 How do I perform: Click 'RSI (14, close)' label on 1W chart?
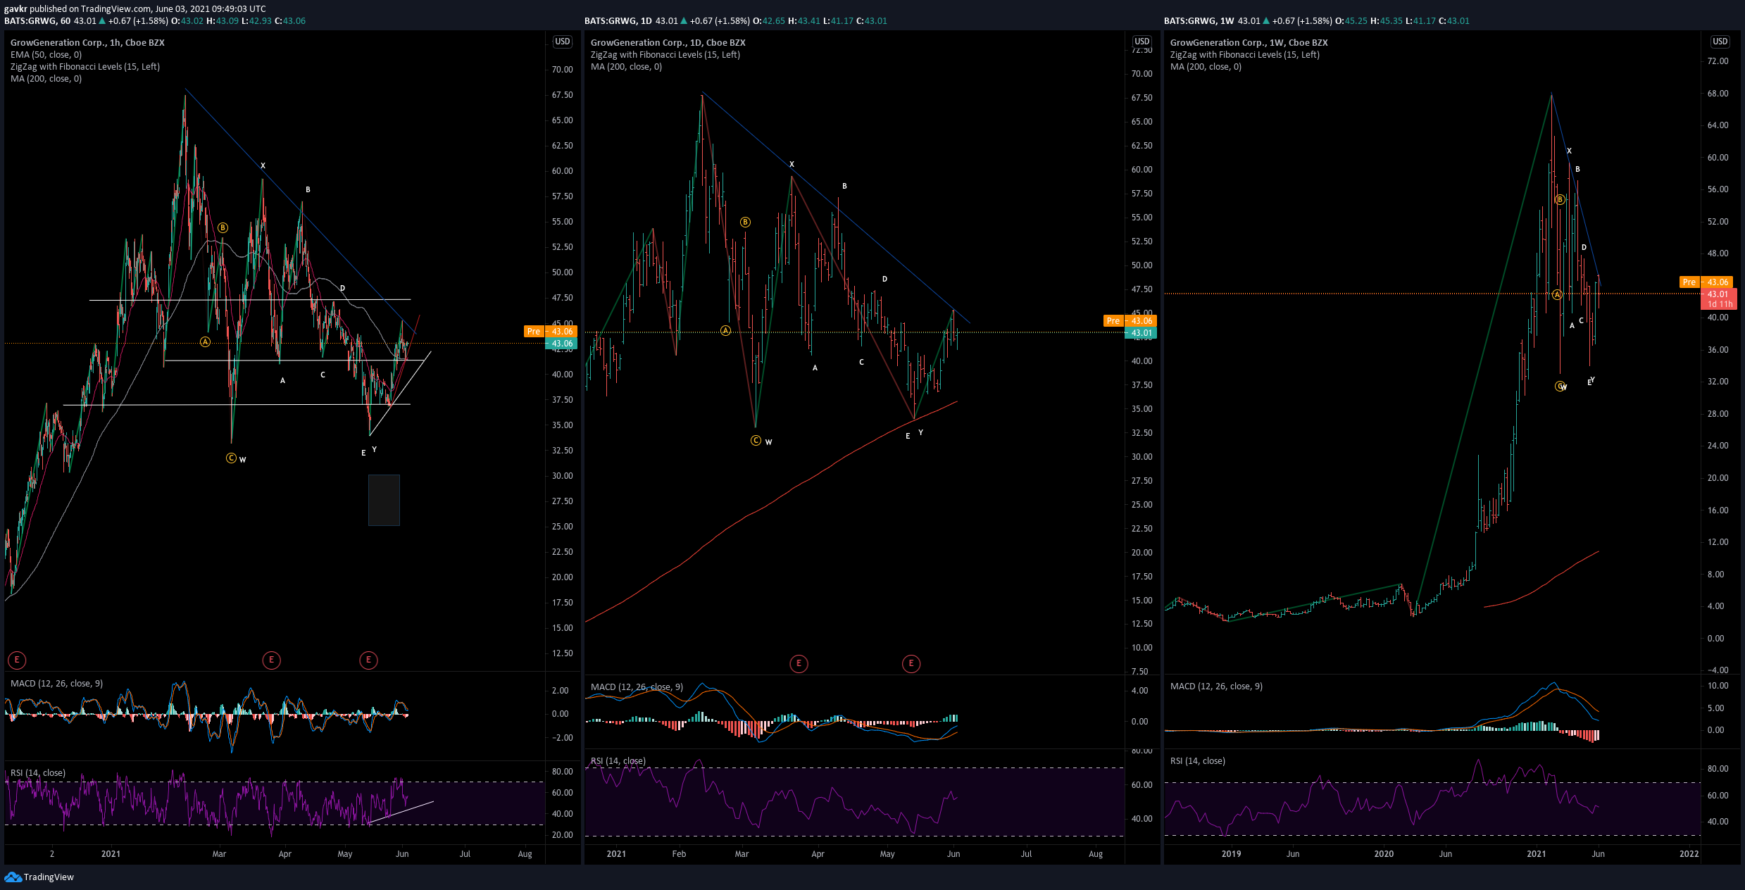point(1198,760)
